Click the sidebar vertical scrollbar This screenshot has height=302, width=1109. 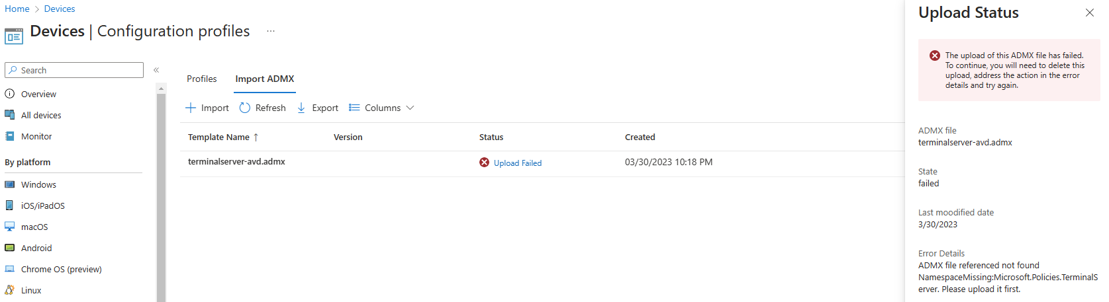coord(161,198)
